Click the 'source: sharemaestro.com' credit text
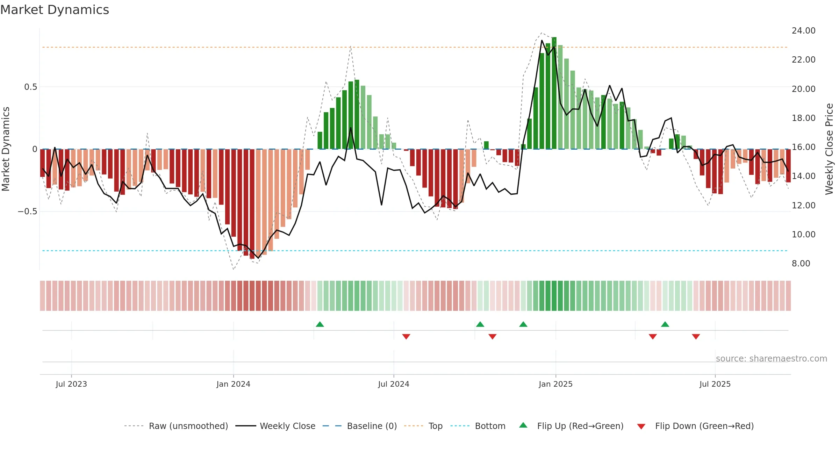Screen dimensions: 839x472 772,358
